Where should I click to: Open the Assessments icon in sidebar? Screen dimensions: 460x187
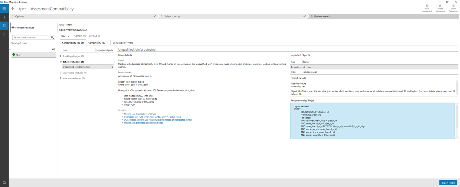(x=4, y=26)
